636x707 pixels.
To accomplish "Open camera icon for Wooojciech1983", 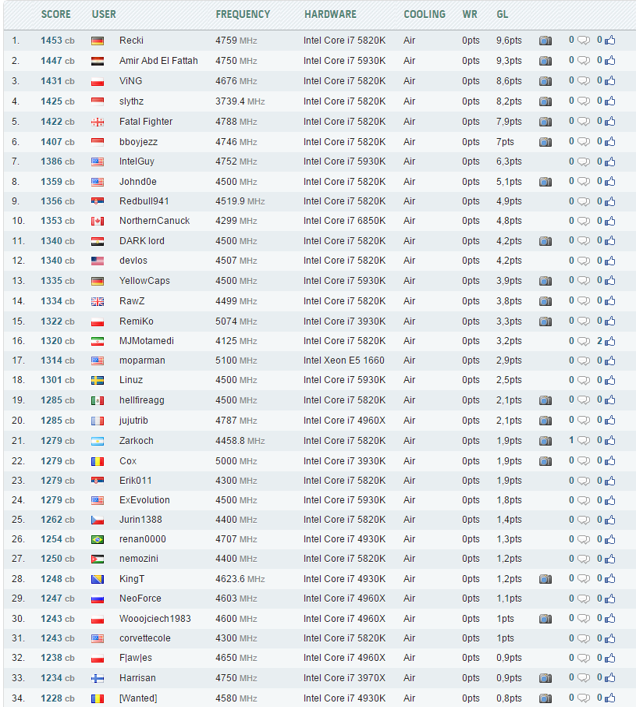I will (545, 619).
